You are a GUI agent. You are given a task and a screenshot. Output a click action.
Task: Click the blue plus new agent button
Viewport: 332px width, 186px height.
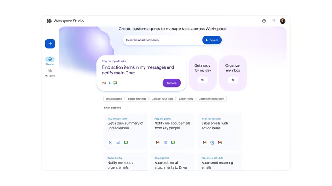point(50,44)
